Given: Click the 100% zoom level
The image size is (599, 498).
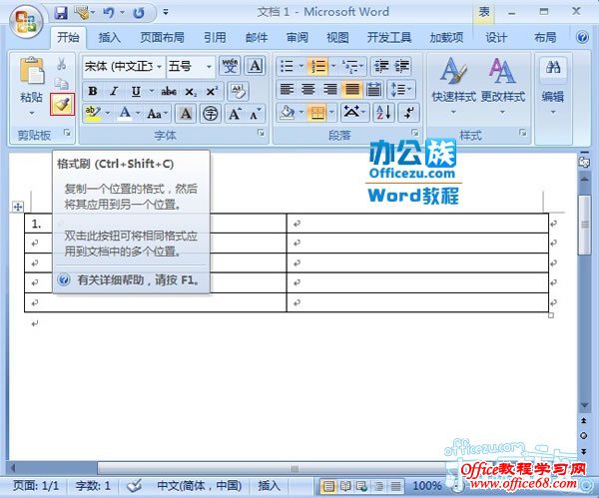Looking at the screenshot, I should point(427,486).
